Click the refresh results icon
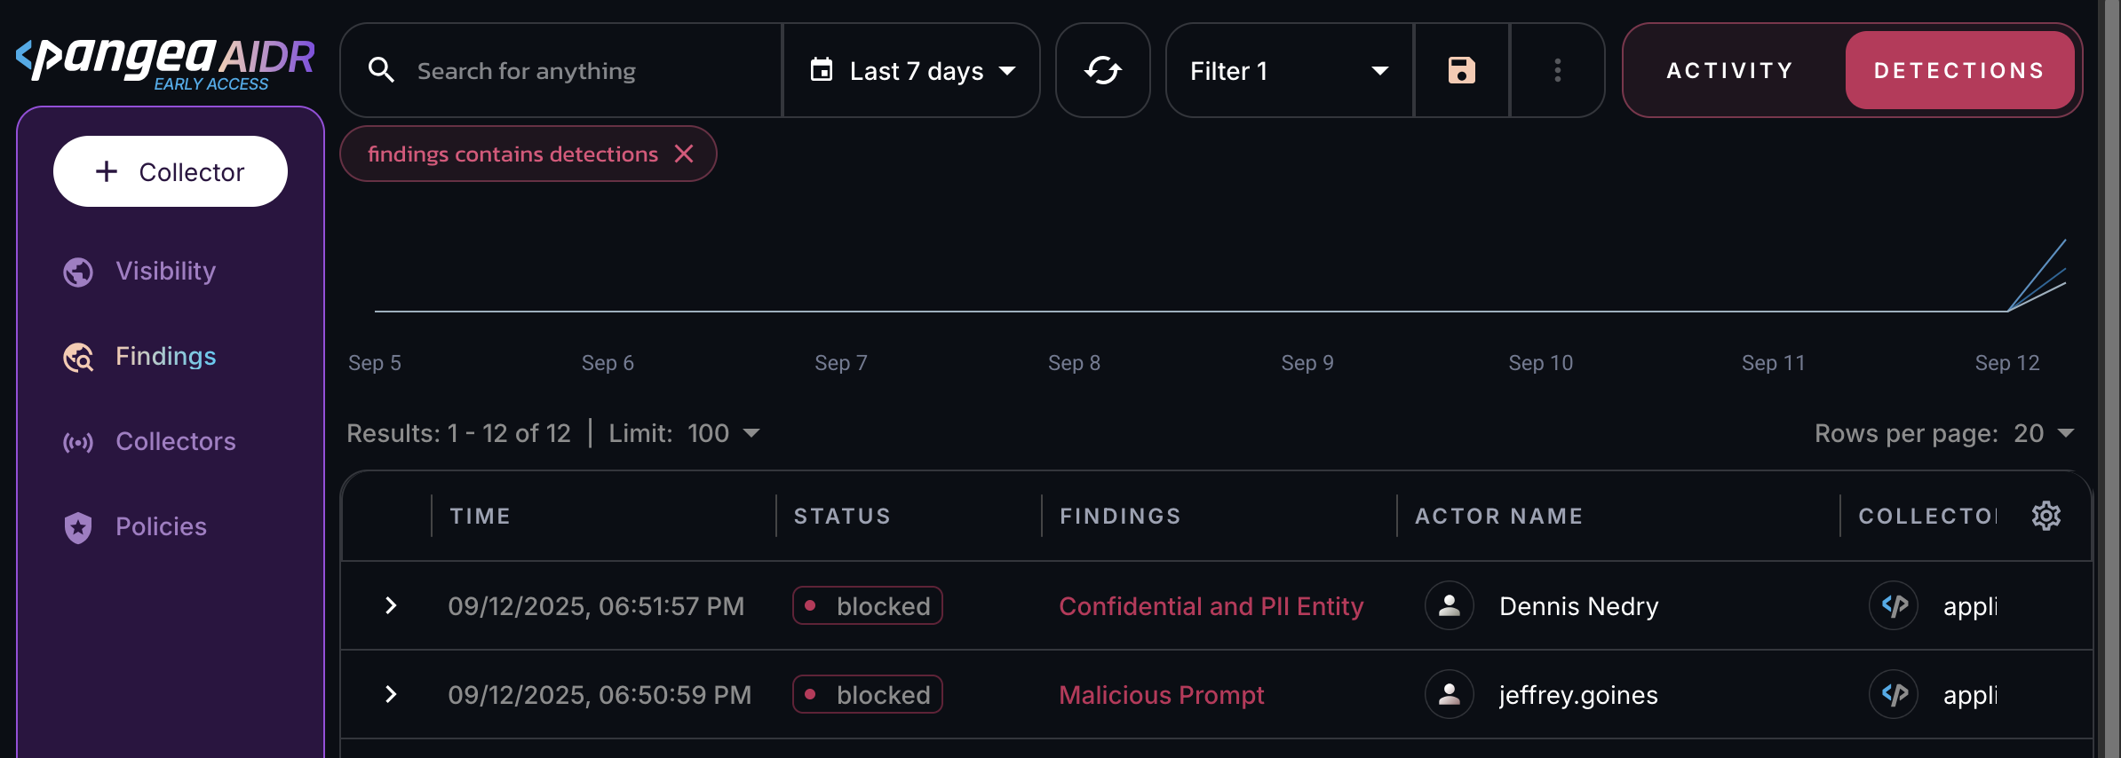2121x758 pixels. pos(1102,70)
